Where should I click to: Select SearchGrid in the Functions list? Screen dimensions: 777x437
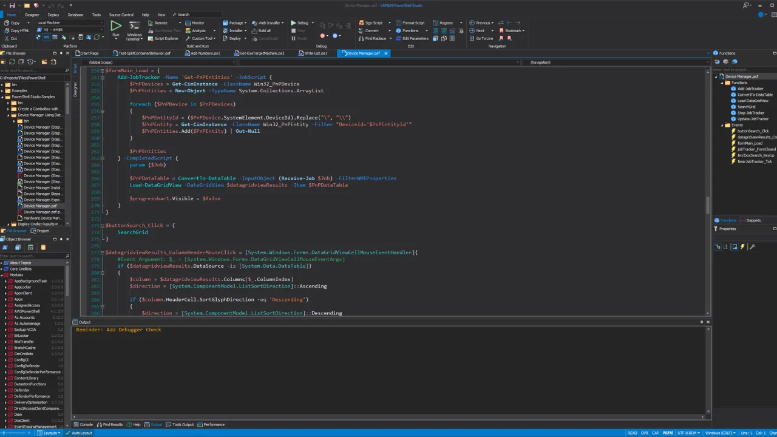click(x=746, y=107)
